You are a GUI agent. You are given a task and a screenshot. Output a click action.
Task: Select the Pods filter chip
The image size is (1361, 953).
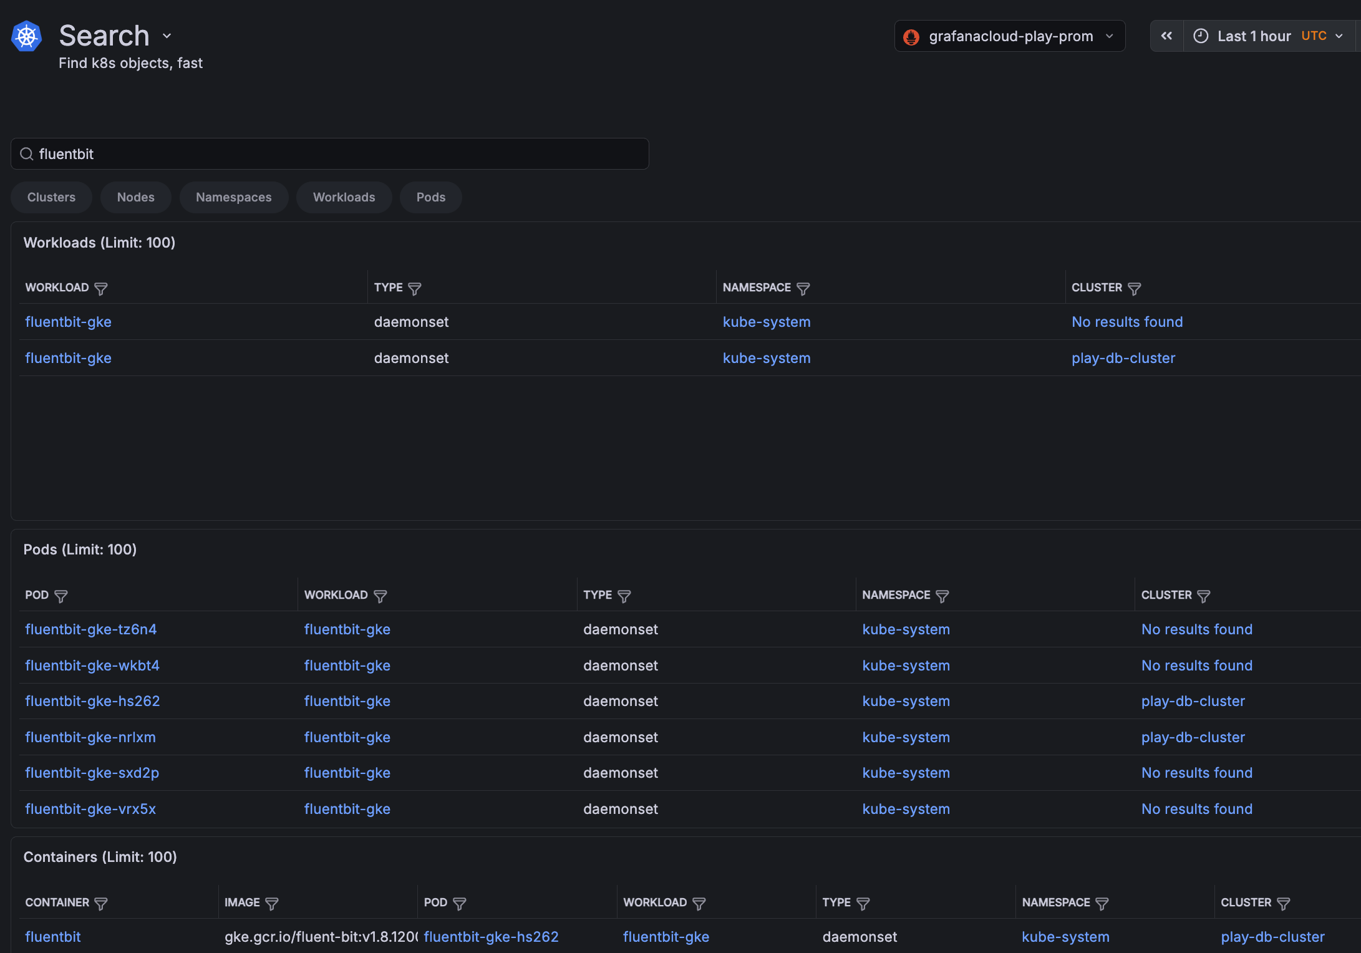pyautogui.click(x=430, y=197)
